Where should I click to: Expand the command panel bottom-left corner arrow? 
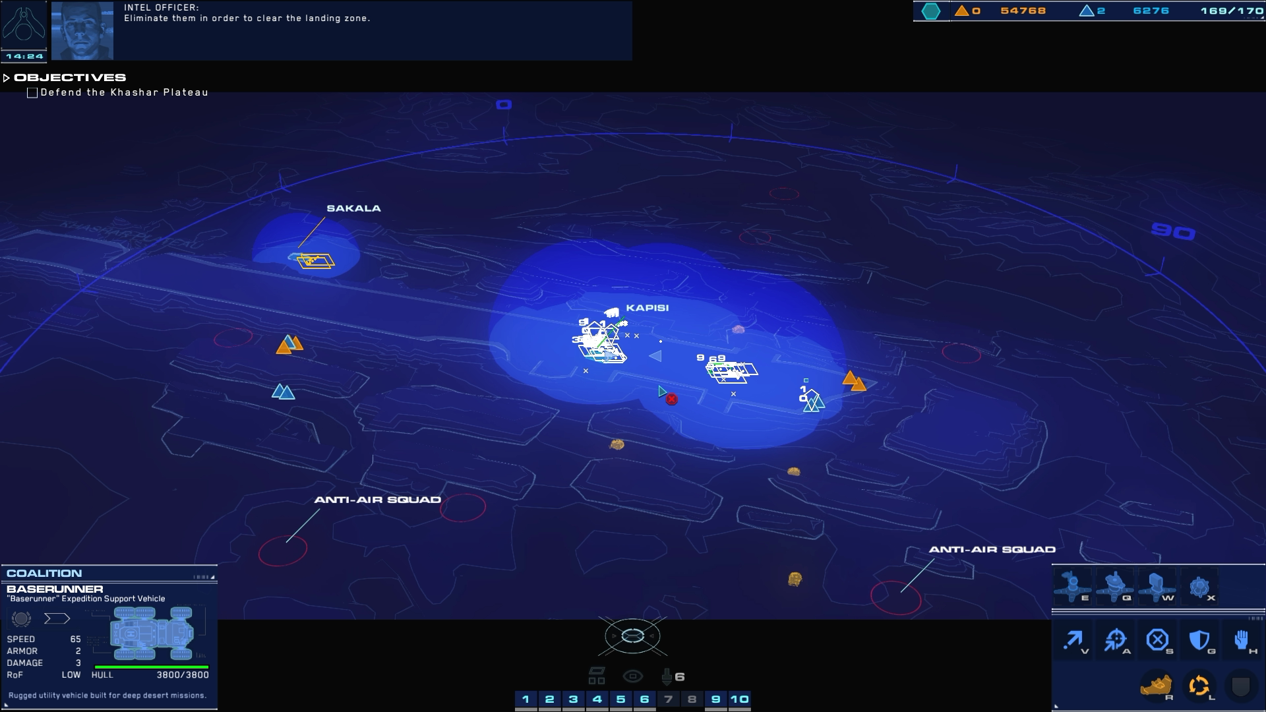1056,706
